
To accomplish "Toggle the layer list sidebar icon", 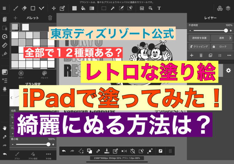I will point(5,81).
